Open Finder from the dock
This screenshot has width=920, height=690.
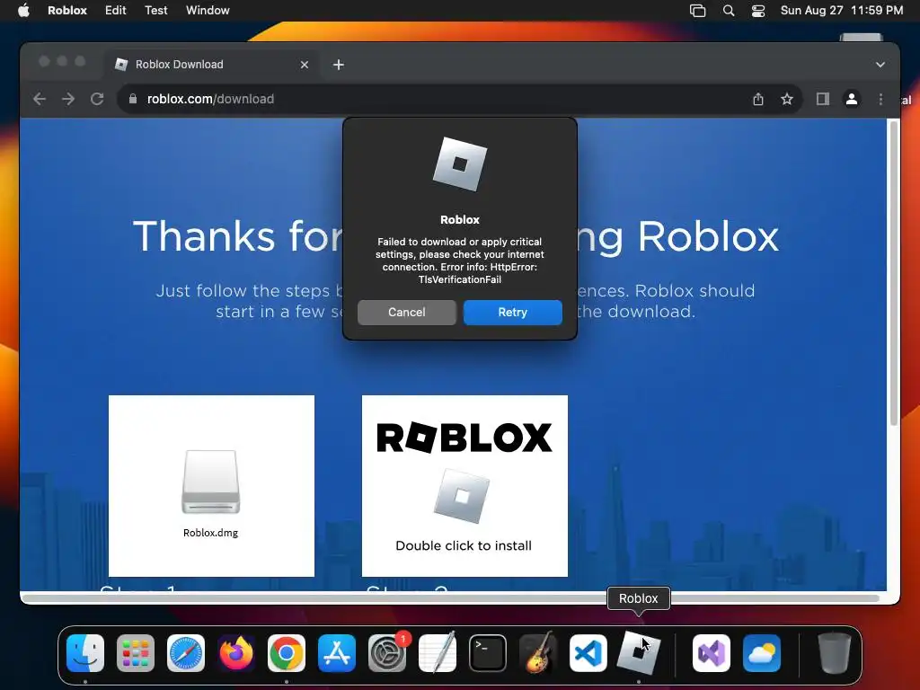click(x=85, y=653)
